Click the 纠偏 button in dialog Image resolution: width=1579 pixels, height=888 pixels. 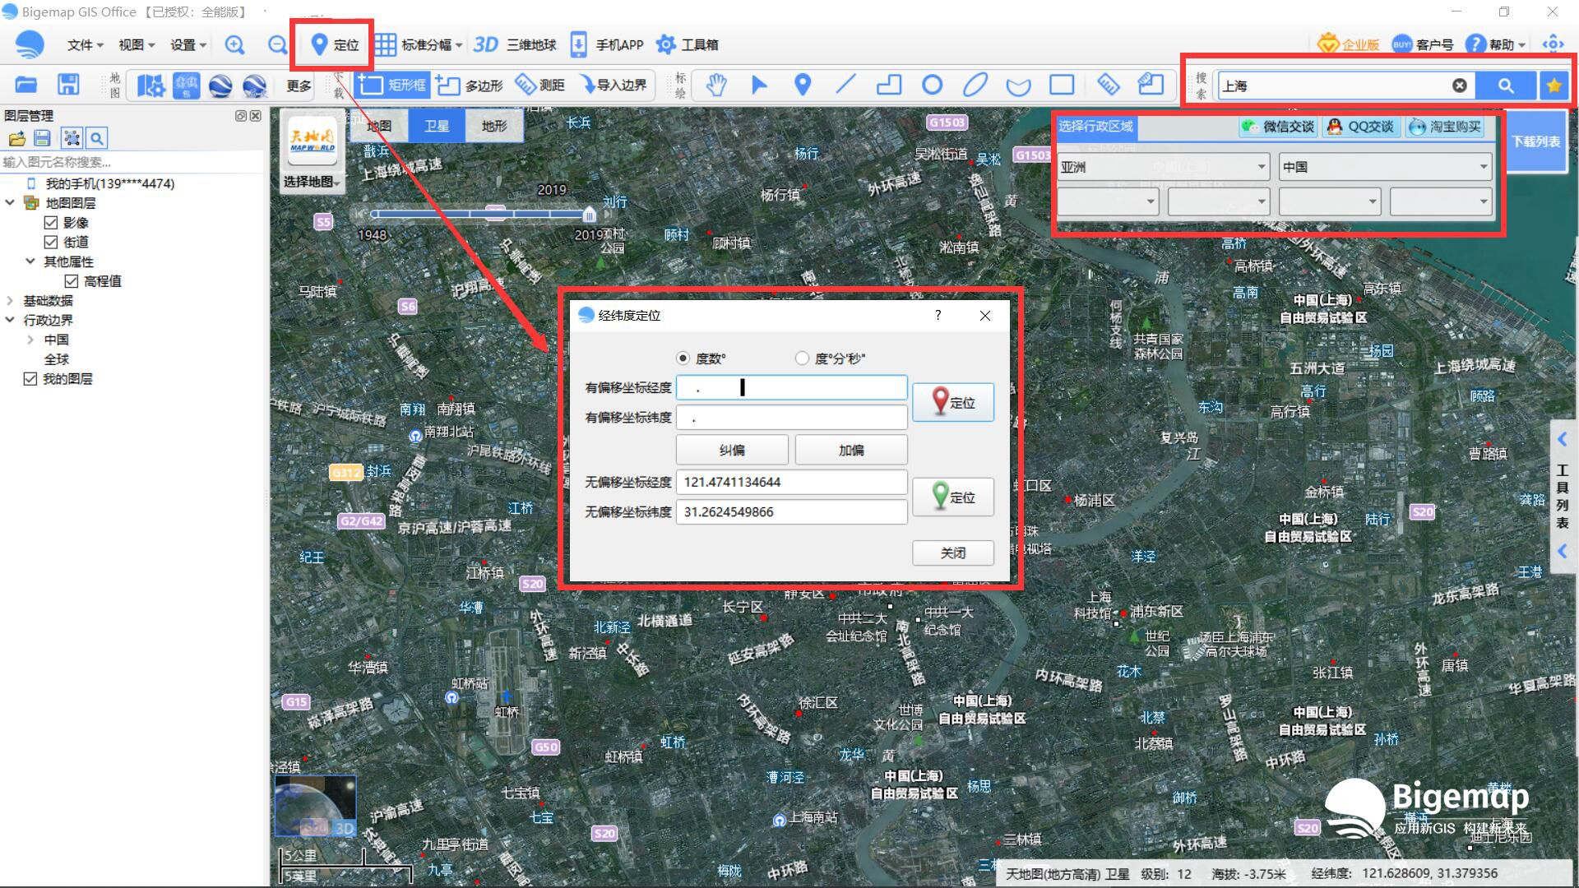click(732, 451)
